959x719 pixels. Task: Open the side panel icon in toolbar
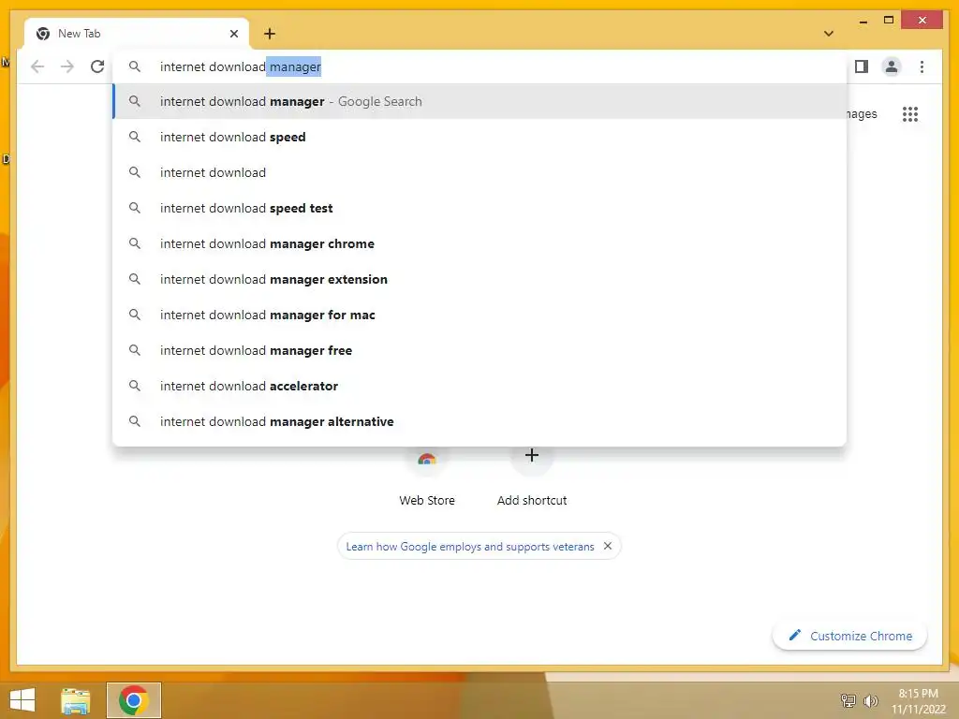click(862, 66)
